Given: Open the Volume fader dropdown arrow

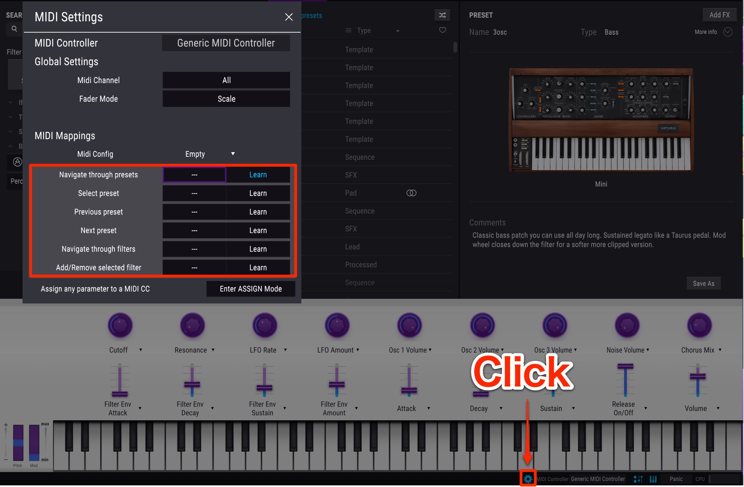Looking at the screenshot, I should (x=718, y=408).
